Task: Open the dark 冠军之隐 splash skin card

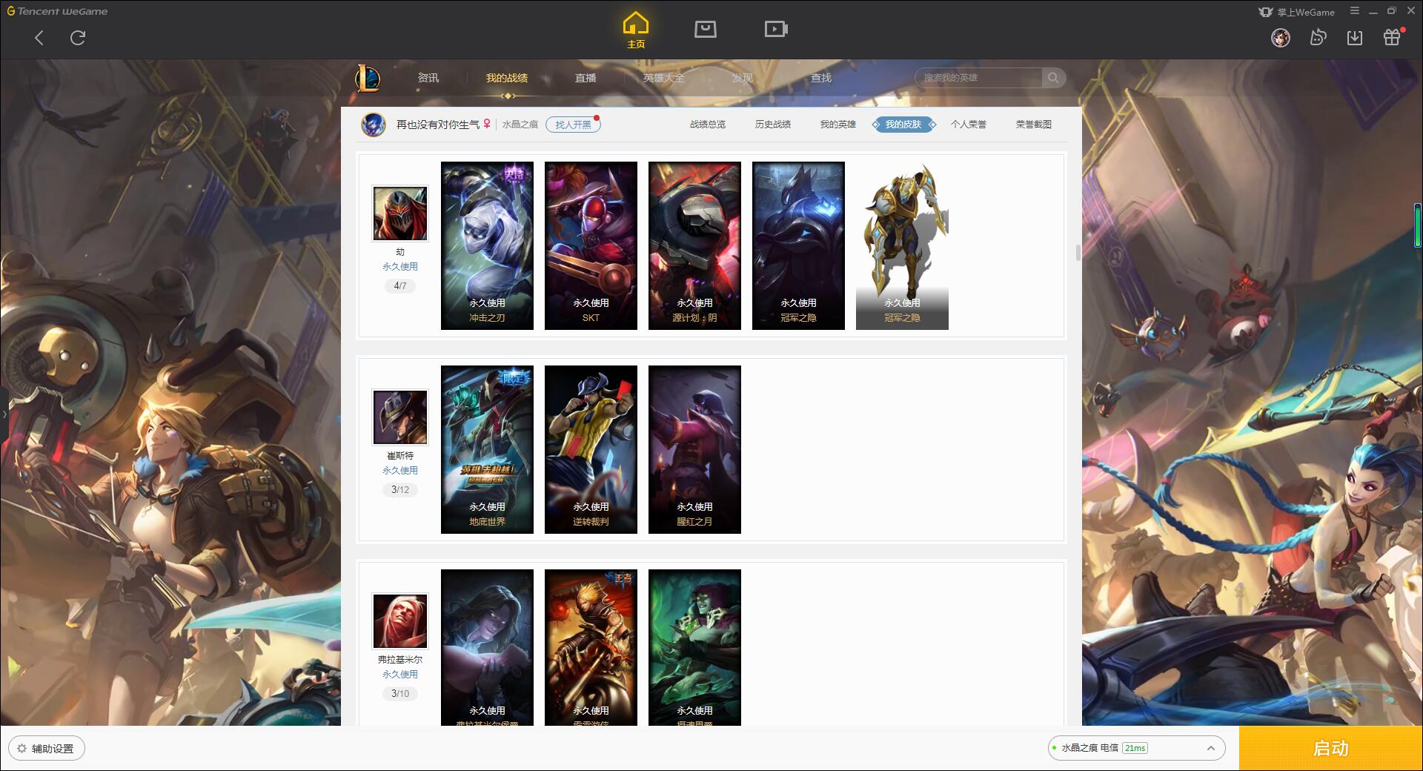Action: pos(798,245)
